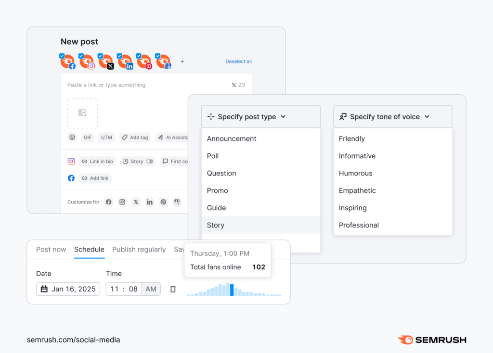This screenshot has width=493, height=353.
Task: Uncheck the Facebook profile checkbox
Action: point(62,56)
